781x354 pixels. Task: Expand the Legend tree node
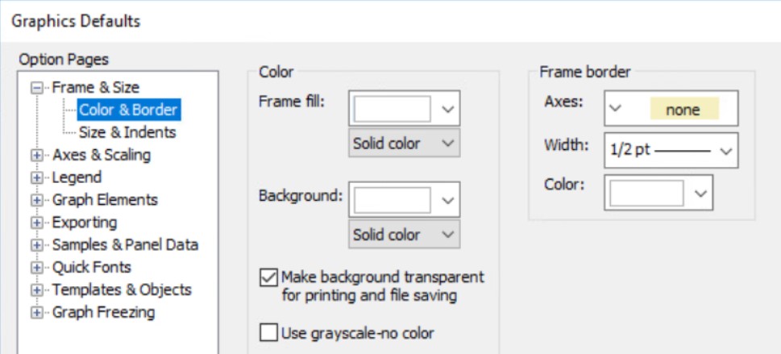coord(36,177)
